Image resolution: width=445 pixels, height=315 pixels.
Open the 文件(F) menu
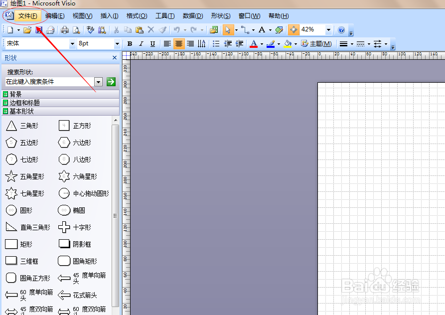27,16
